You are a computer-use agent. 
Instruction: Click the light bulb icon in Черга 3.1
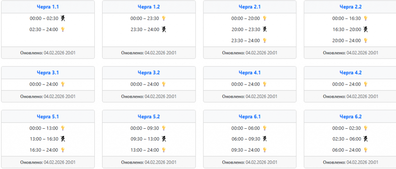pos(63,84)
